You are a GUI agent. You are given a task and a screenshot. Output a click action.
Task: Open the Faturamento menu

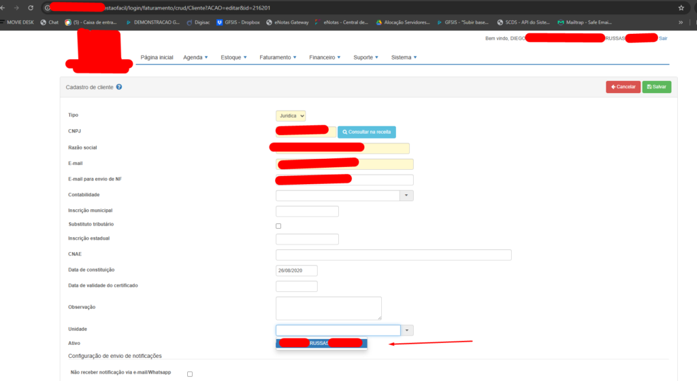click(278, 58)
